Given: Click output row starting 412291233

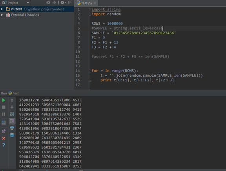Looking at the screenshot, I should click(50, 105).
